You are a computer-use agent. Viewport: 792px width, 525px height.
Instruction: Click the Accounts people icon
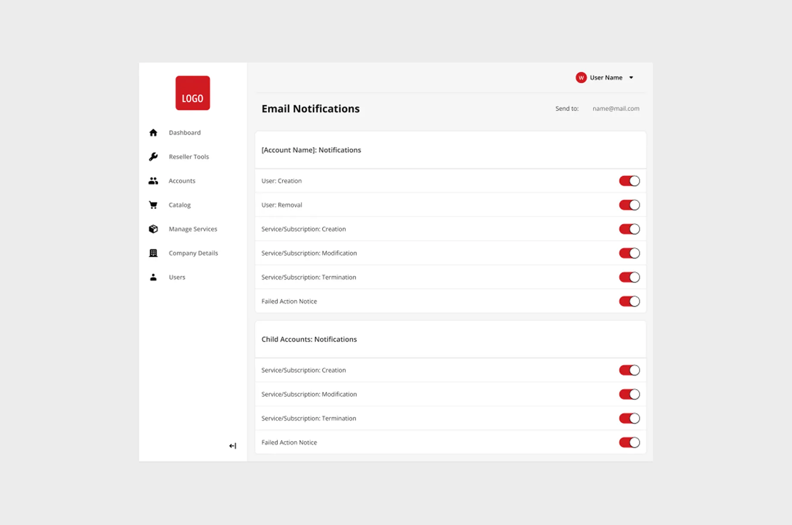coord(153,181)
